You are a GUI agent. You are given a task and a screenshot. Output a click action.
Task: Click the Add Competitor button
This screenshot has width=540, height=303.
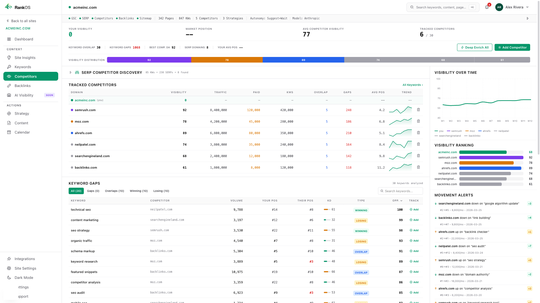pyautogui.click(x=512, y=47)
